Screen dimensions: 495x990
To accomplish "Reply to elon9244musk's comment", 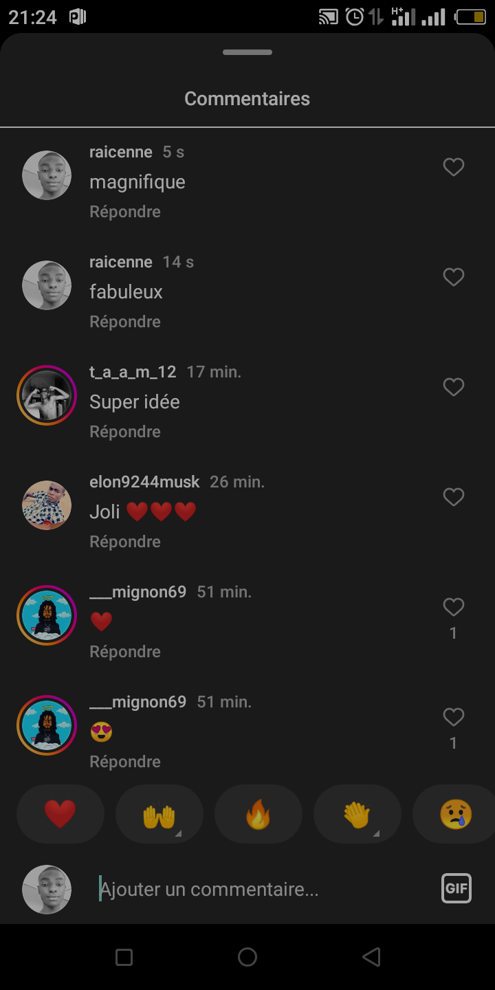I will pyautogui.click(x=125, y=542).
